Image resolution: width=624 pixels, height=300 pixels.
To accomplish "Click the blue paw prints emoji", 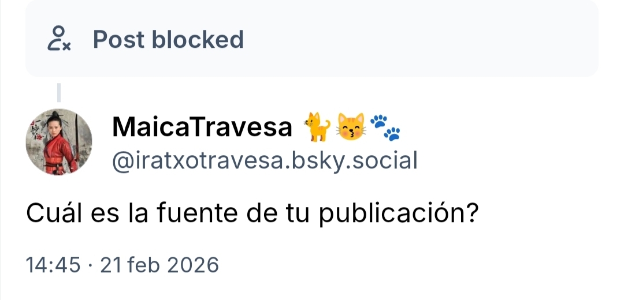I will tap(385, 127).
